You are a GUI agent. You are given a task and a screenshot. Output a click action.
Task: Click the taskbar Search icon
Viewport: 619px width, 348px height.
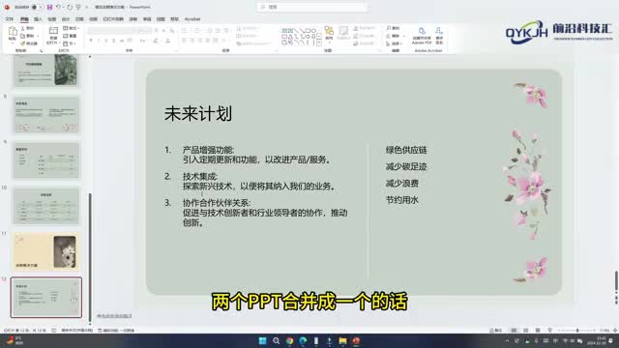[276, 341]
